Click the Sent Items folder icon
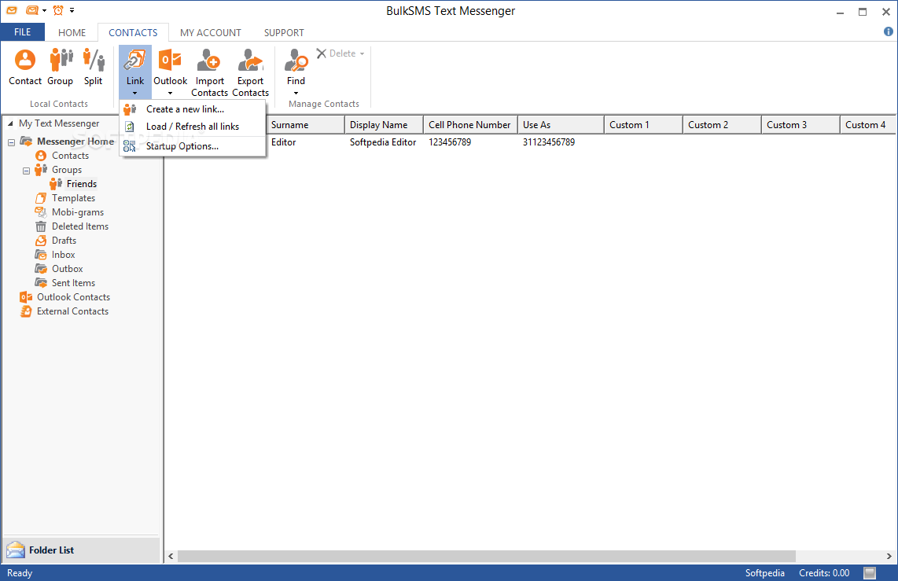Image resolution: width=898 pixels, height=581 pixels. (41, 283)
